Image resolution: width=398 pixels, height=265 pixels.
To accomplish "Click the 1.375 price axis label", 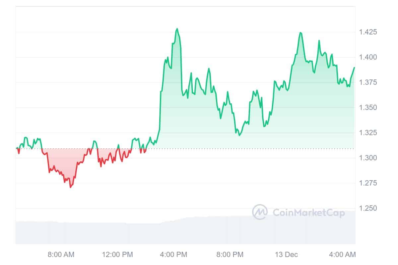I will 368,82.
